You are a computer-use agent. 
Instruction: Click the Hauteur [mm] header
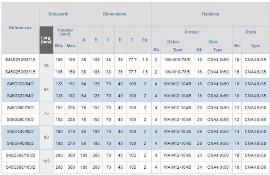pos(65,32)
